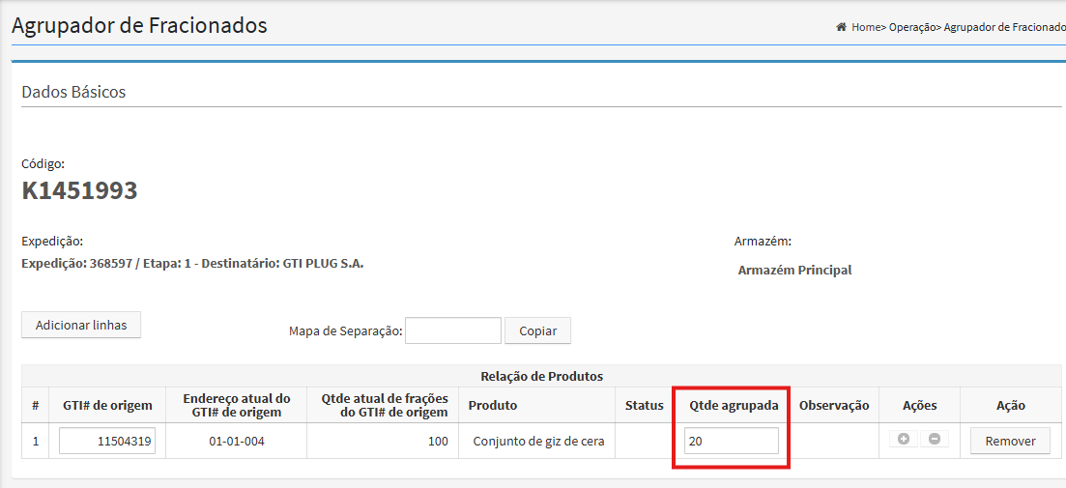Screen dimensions: 1066x488
Task: Click the Agrupador de Fracionados page title
Action: [x=139, y=26]
